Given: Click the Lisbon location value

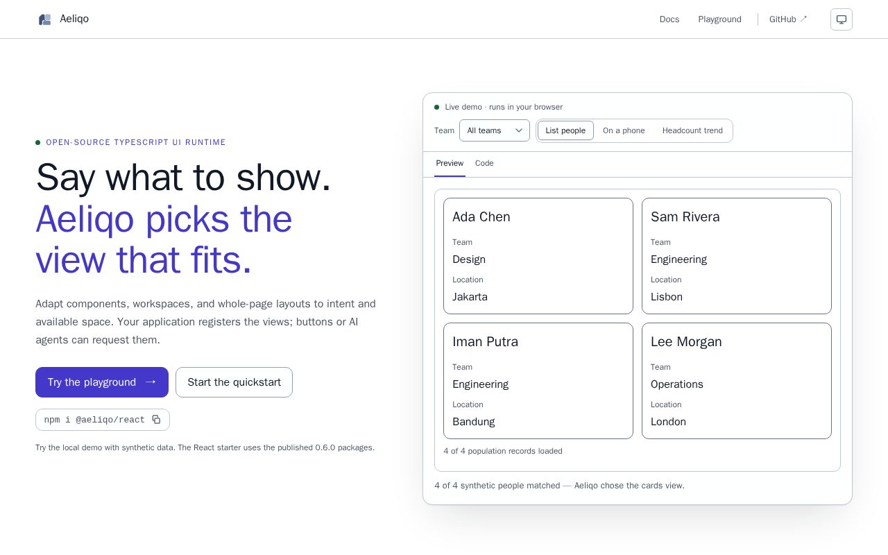Looking at the screenshot, I should [x=667, y=297].
